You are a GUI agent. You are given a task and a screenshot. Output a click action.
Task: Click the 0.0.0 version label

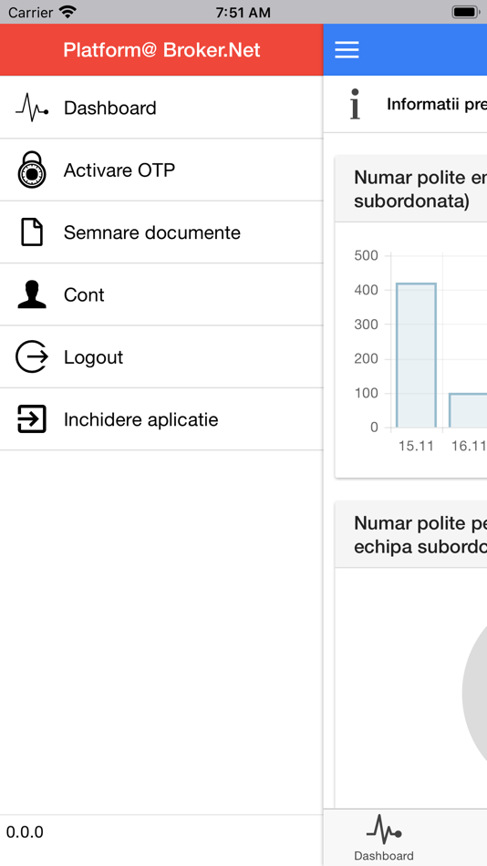point(25,832)
